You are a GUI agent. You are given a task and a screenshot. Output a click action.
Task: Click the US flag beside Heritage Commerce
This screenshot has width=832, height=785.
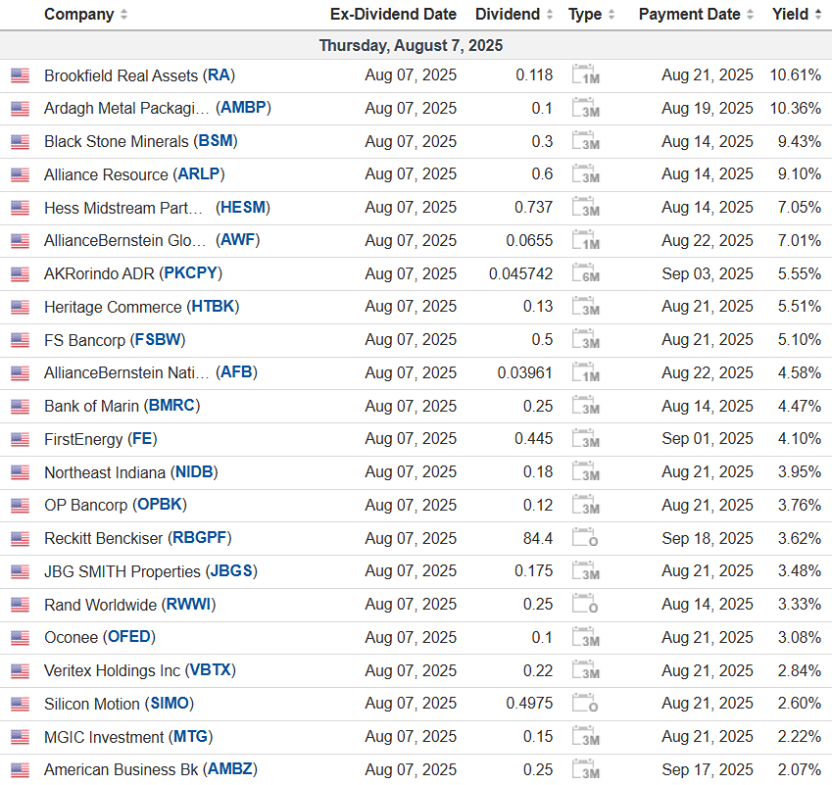pos(20,307)
